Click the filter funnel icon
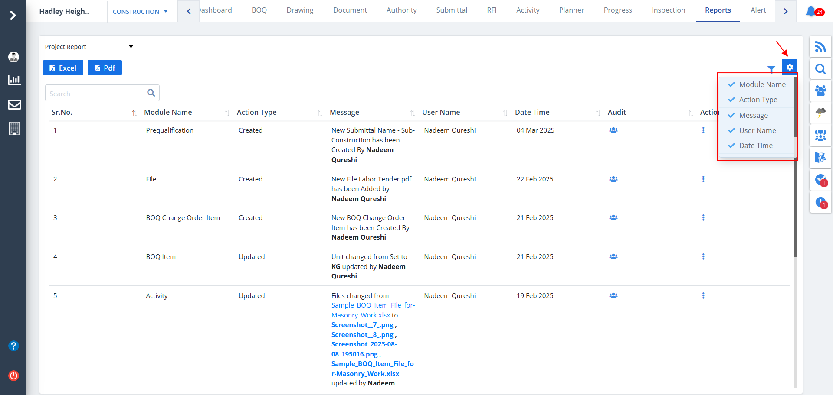Screen dimensions: 833x395 pos(771,69)
